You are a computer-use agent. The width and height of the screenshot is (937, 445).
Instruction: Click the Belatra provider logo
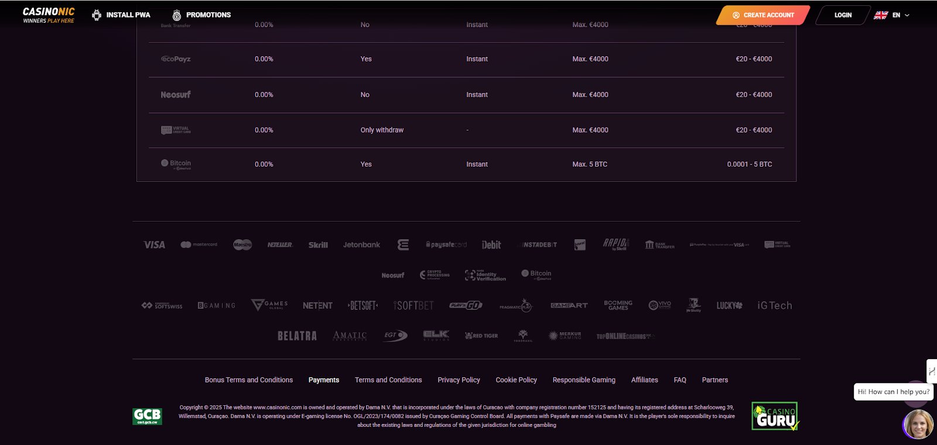[x=297, y=336]
